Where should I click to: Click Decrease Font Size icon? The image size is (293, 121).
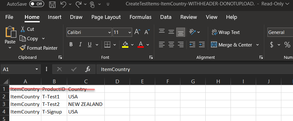coord(147,32)
